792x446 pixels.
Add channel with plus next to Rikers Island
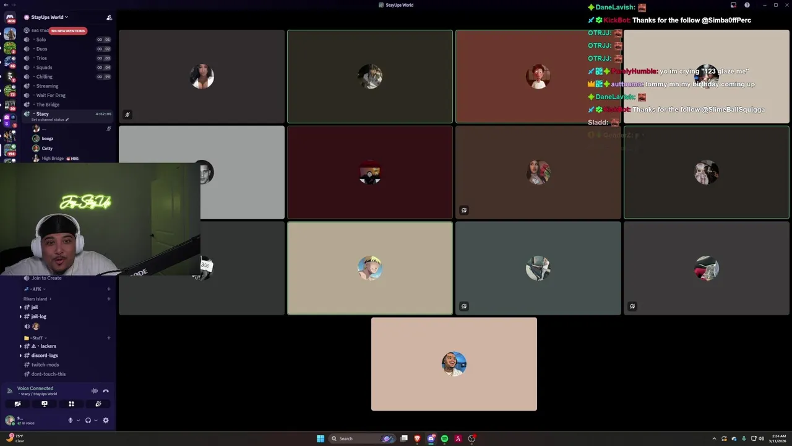109,299
